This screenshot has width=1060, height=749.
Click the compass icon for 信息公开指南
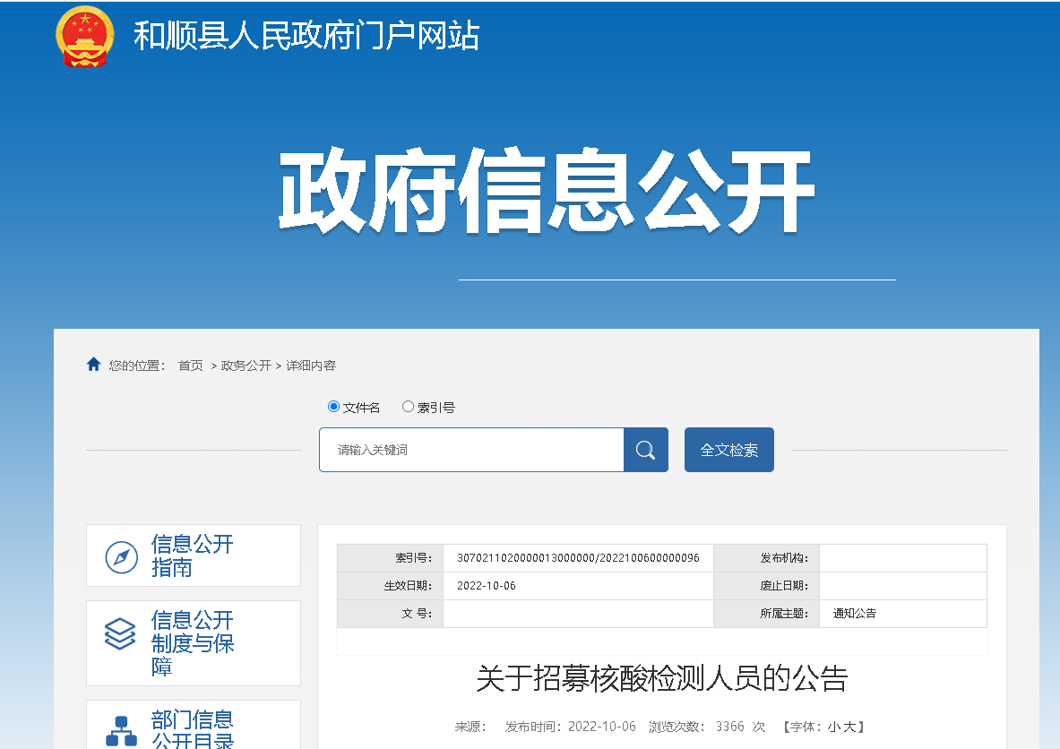point(121,556)
